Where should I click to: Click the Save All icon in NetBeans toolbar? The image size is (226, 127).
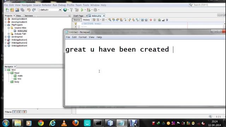(22, 10)
